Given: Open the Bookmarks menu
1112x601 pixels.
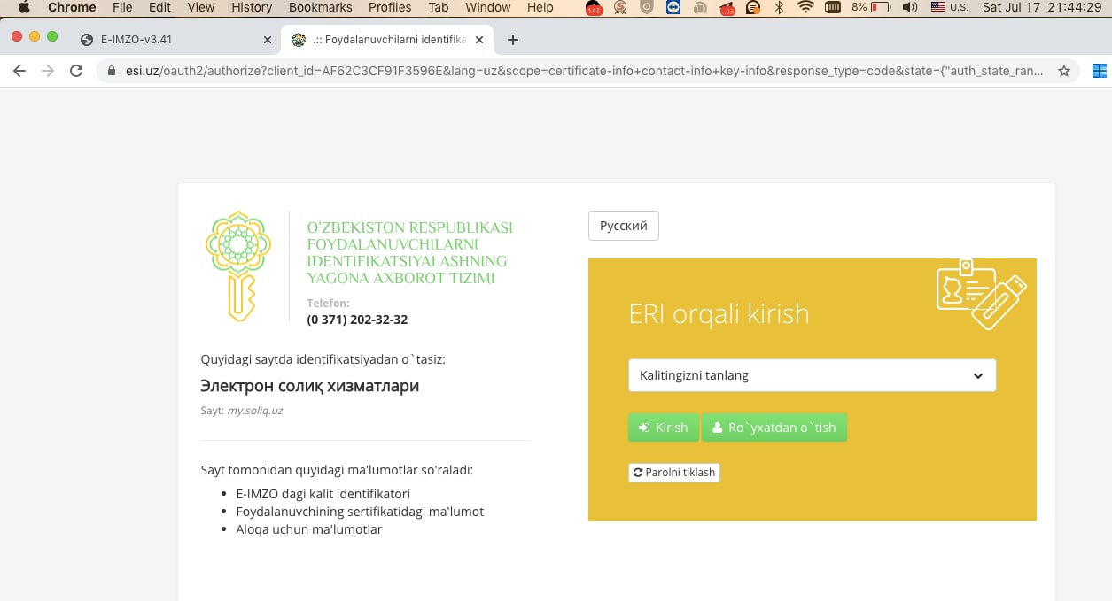Looking at the screenshot, I should [x=320, y=7].
